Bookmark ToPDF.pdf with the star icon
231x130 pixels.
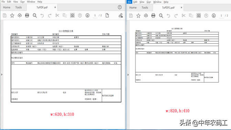click(x=12, y=15)
